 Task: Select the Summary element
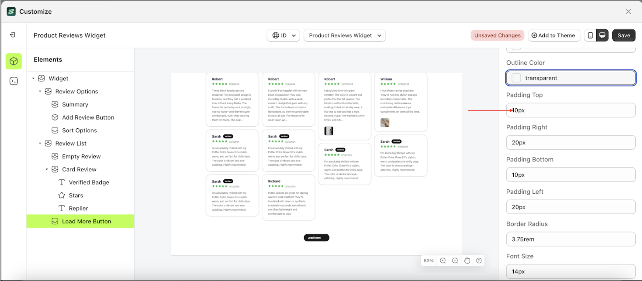point(75,105)
